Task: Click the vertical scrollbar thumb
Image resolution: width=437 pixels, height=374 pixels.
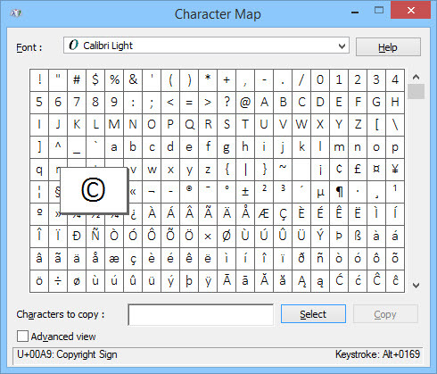Action: tap(416, 91)
